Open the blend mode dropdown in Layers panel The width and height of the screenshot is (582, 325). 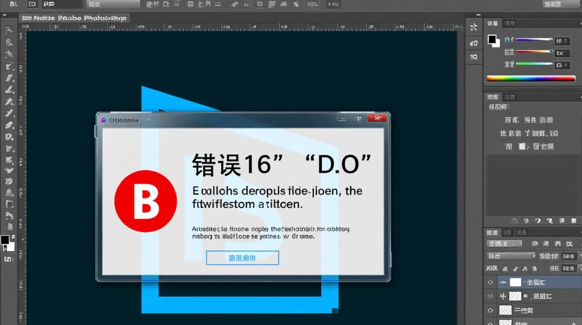[511, 256]
